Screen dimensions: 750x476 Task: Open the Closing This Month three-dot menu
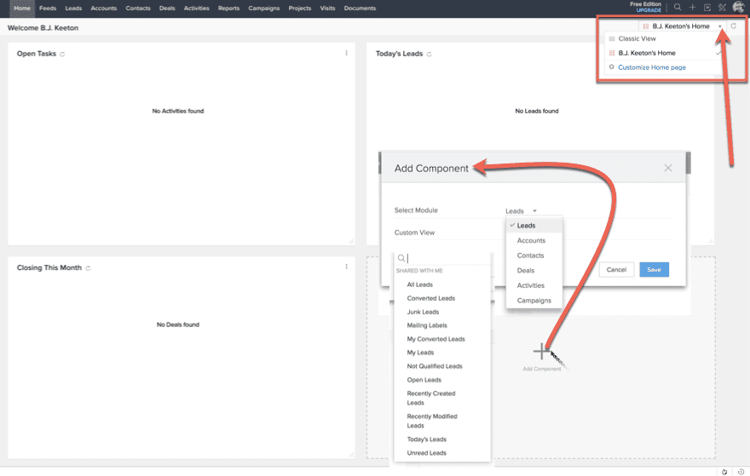(x=346, y=267)
